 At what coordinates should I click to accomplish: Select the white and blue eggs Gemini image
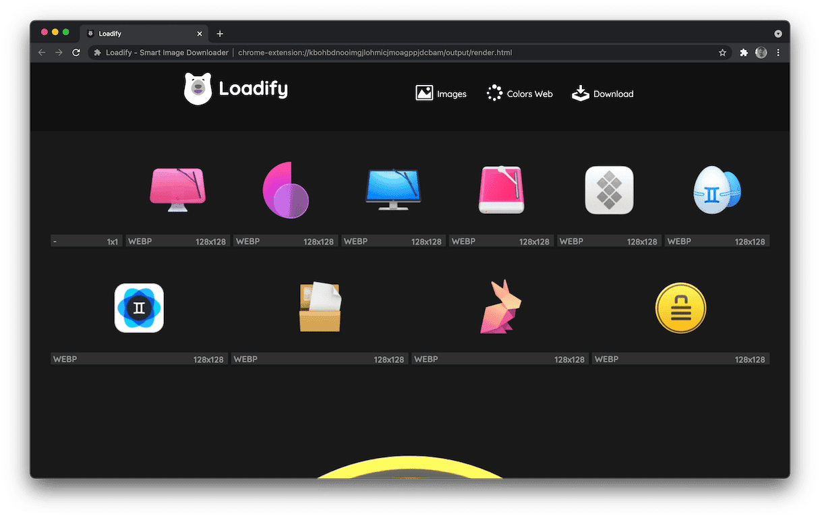click(717, 190)
